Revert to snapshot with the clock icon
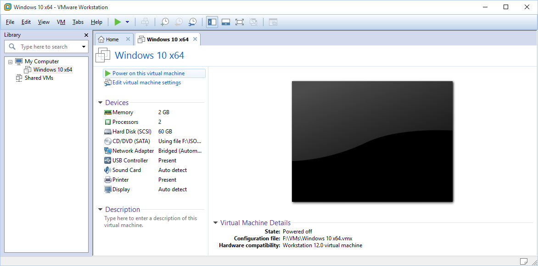The width and height of the screenshot is (538, 266). point(179,22)
